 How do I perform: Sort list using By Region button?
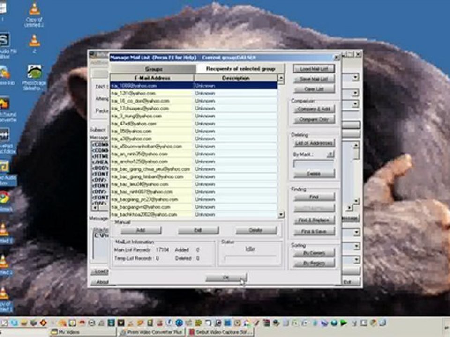click(x=314, y=263)
